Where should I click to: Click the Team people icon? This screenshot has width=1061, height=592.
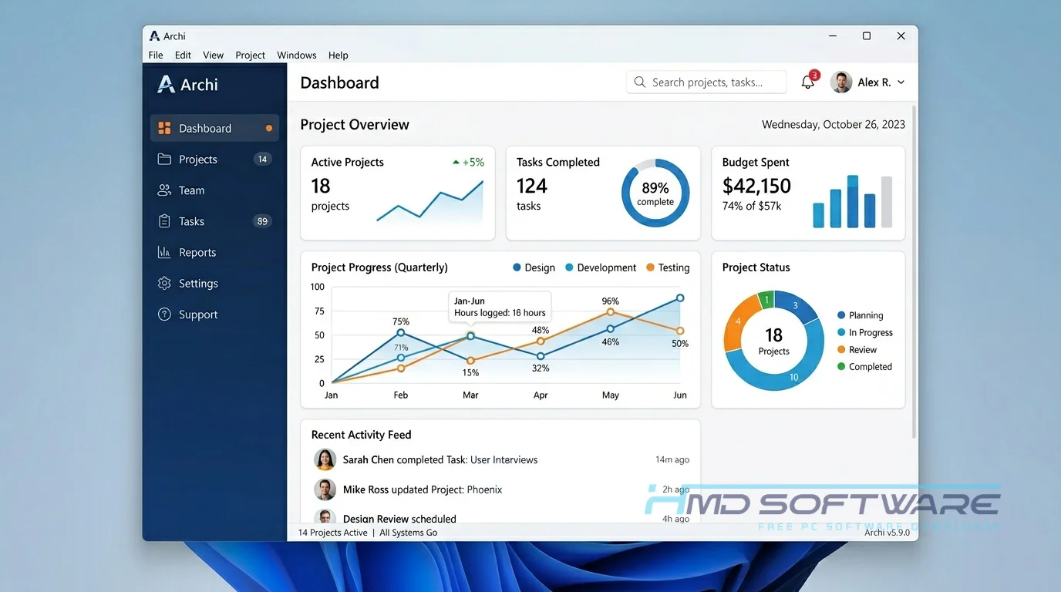click(x=164, y=190)
